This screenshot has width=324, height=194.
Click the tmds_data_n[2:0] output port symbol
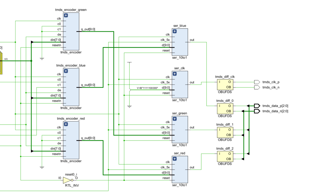(x=257, y=111)
